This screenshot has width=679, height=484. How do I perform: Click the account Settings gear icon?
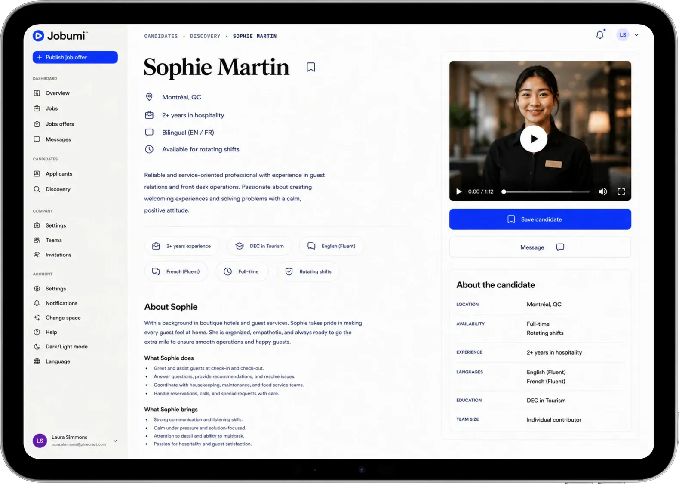[x=37, y=289]
